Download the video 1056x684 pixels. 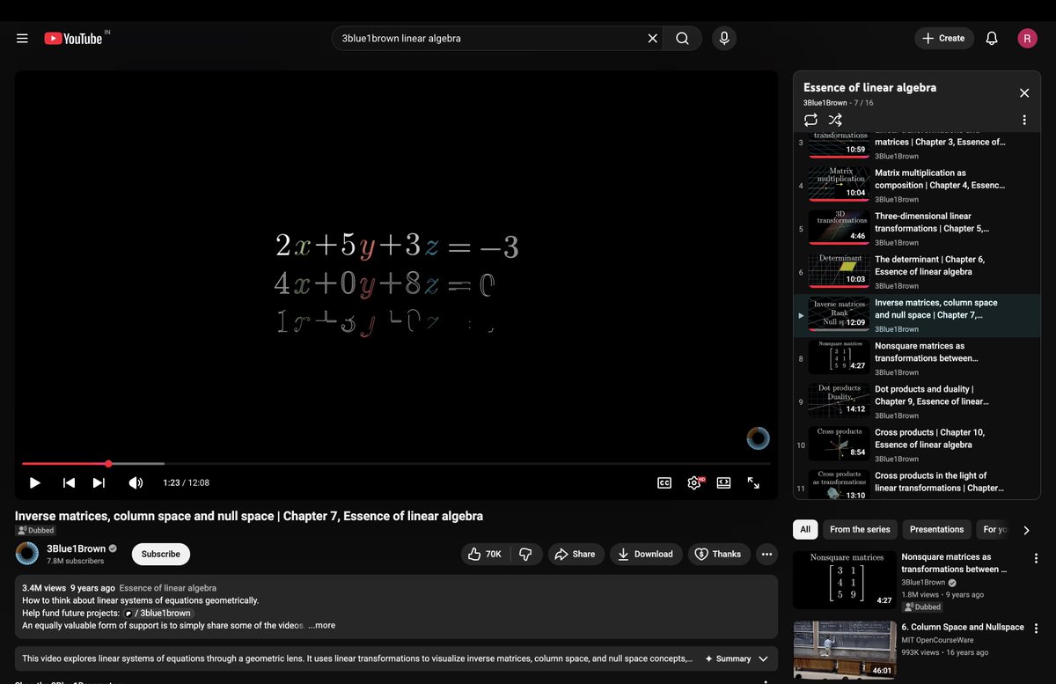point(645,554)
